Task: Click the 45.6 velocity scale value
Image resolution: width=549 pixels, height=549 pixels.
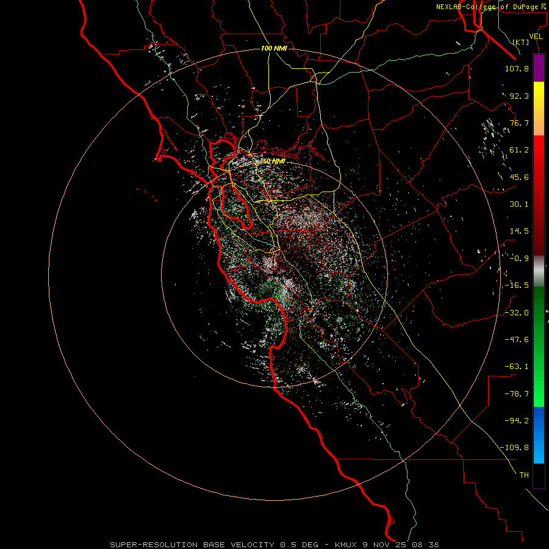Action: 519,177
